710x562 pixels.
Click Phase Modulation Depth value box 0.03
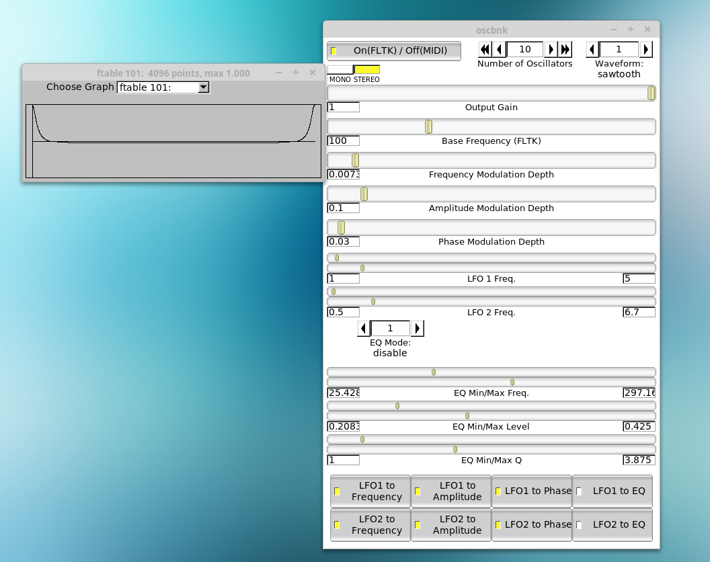[343, 241]
